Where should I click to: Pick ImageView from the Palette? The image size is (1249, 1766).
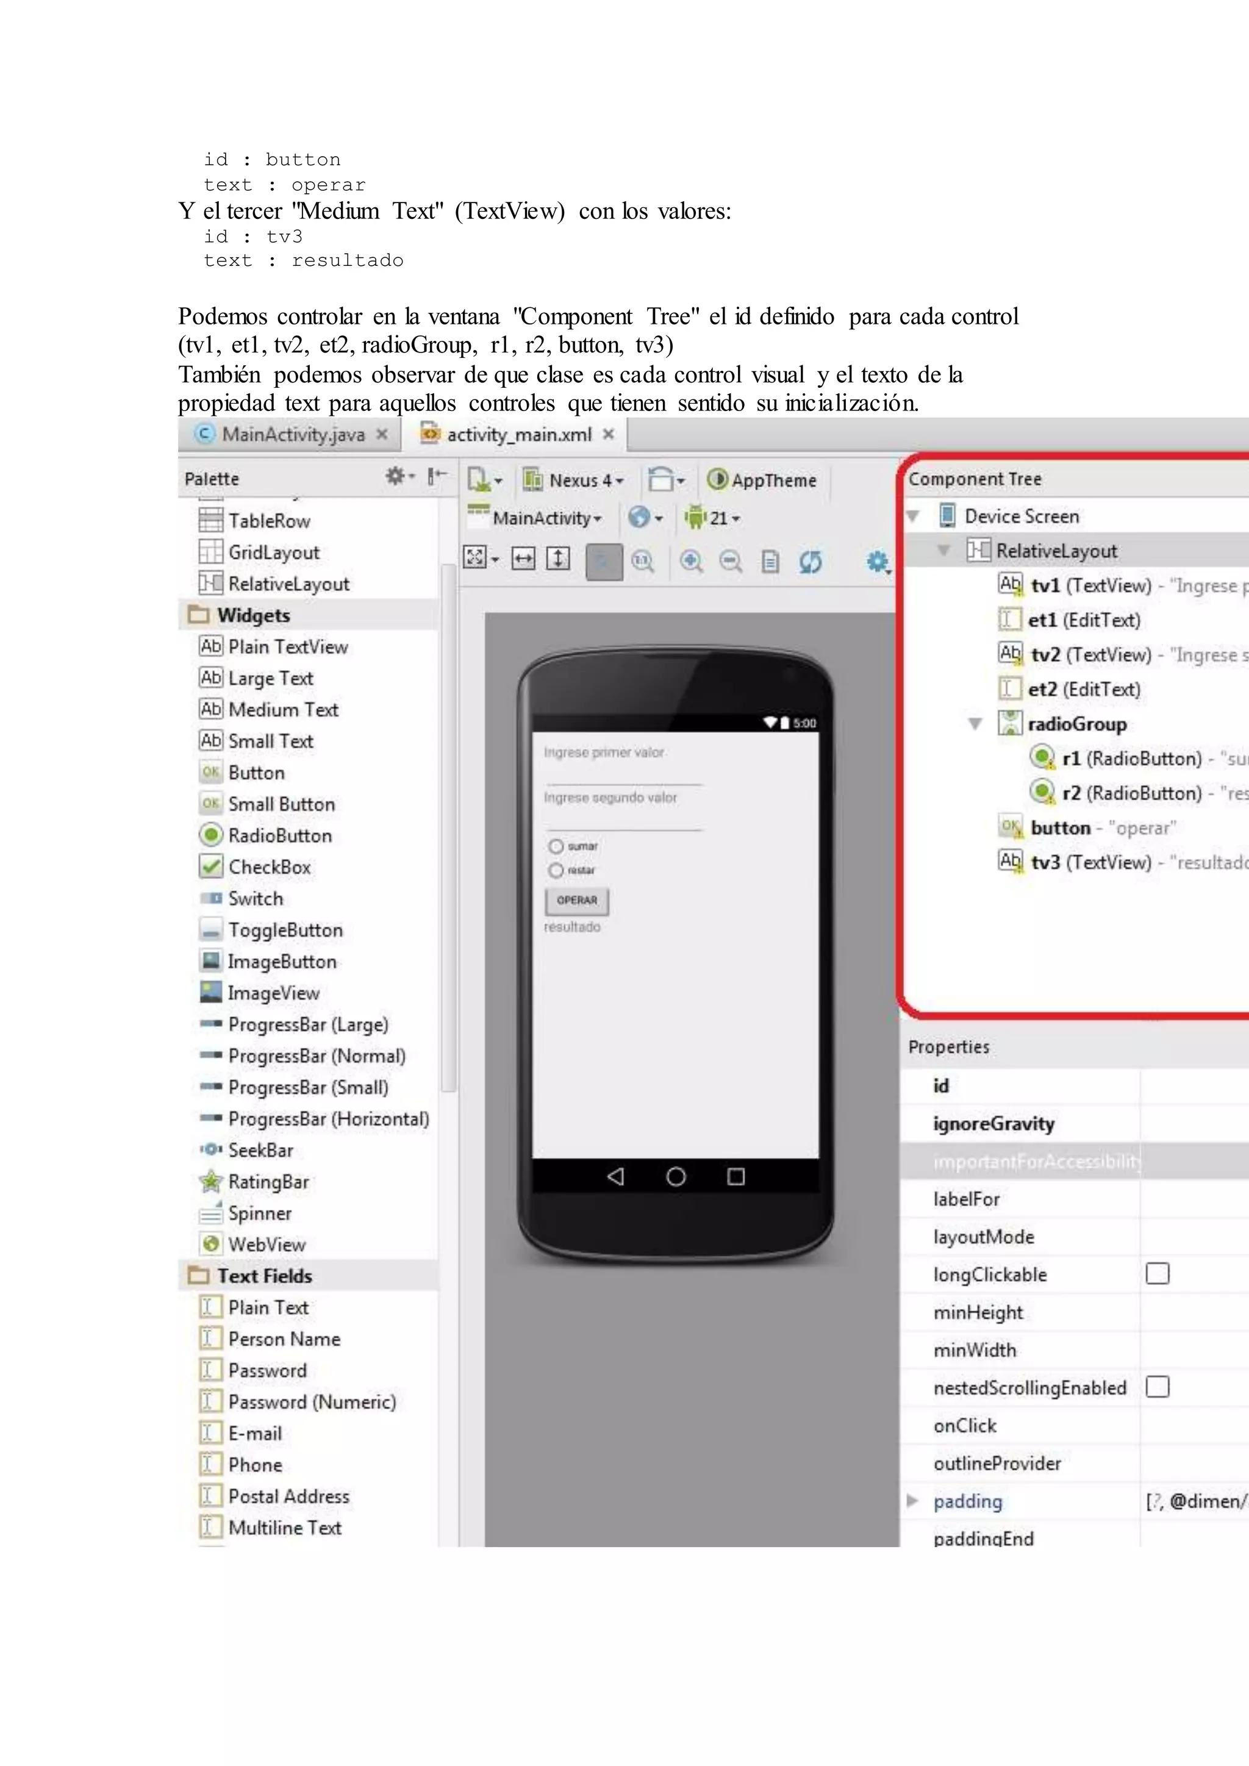259,993
